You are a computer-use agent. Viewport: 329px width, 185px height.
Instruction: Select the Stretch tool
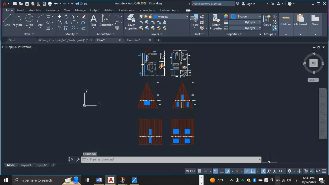point(59,28)
